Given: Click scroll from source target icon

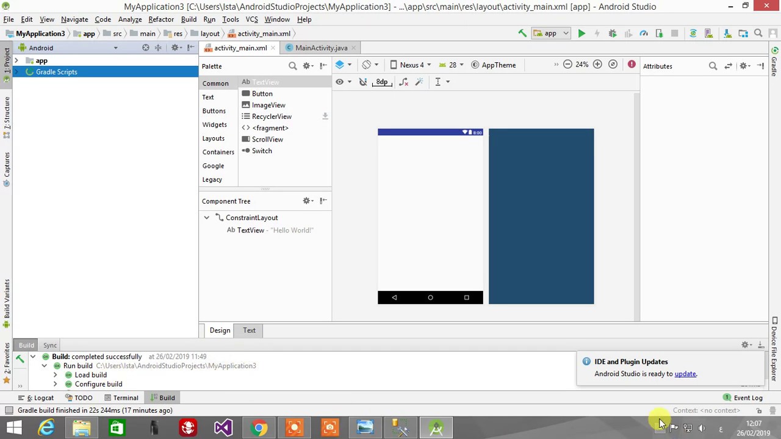Looking at the screenshot, I should coord(146,48).
